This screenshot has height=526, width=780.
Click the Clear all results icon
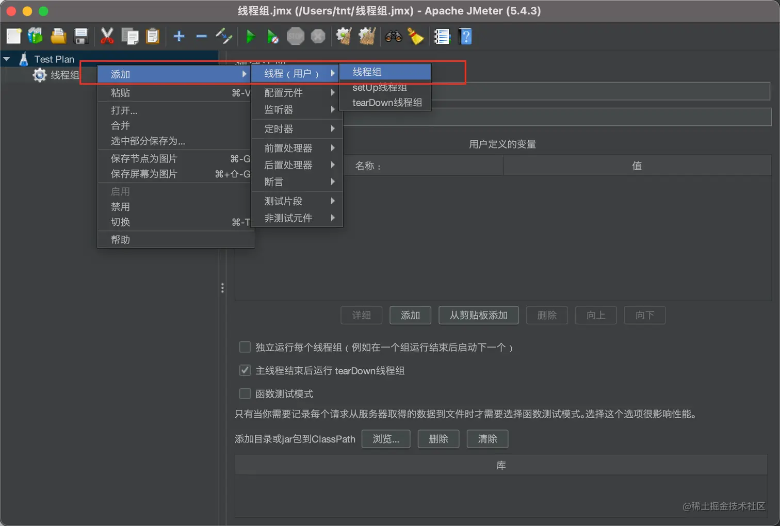367,36
